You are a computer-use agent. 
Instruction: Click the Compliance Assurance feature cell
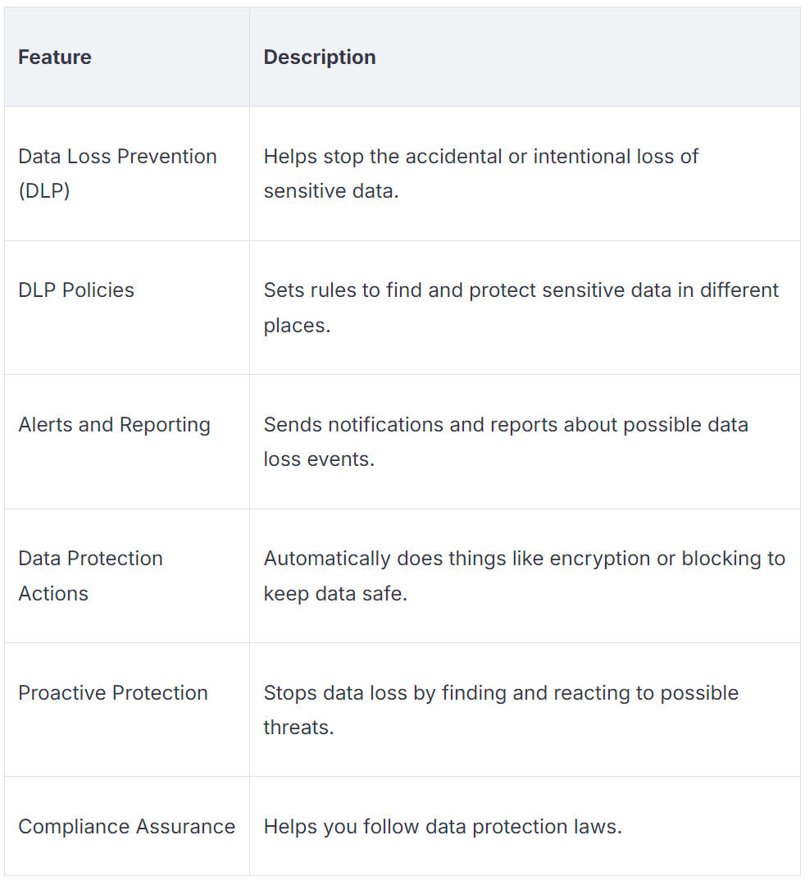coord(126,827)
